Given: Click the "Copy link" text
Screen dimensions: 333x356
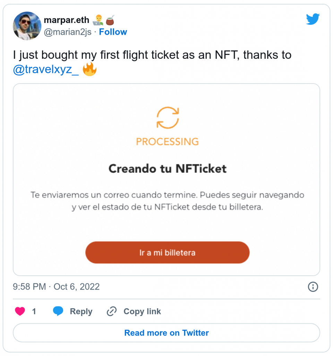Looking at the screenshot, I should pyautogui.click(x=142, y=311).
